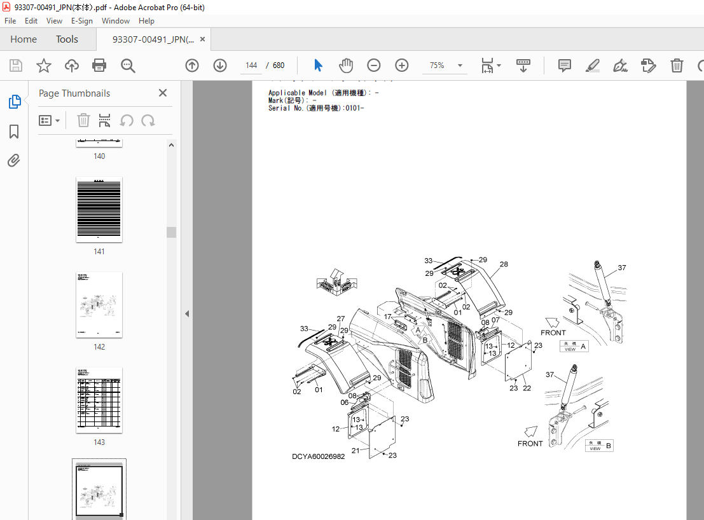Click the drawing number DCYA60026982
704x520 pixels.
319,456
